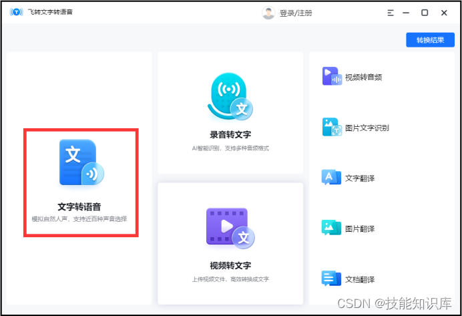Select the 视频转音频 label
Viewport: 462px width, 316px height.
coord(364,77)
